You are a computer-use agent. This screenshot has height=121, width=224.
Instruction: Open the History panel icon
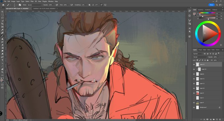[189, 11]
